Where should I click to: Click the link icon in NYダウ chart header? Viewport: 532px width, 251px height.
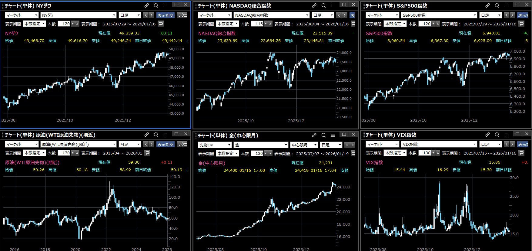[x=146, y=5]
